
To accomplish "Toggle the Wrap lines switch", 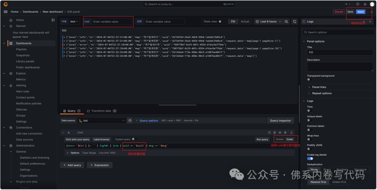I will coord(310,140).
